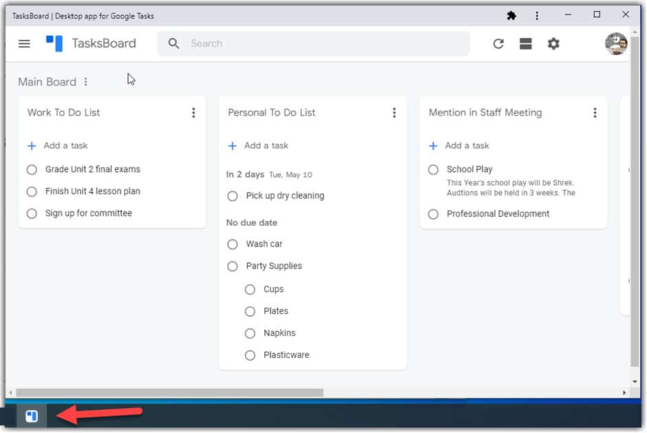The image size is (647, 433).
Task: Mark Pick up dry cleaning complete
Action: 233,196
